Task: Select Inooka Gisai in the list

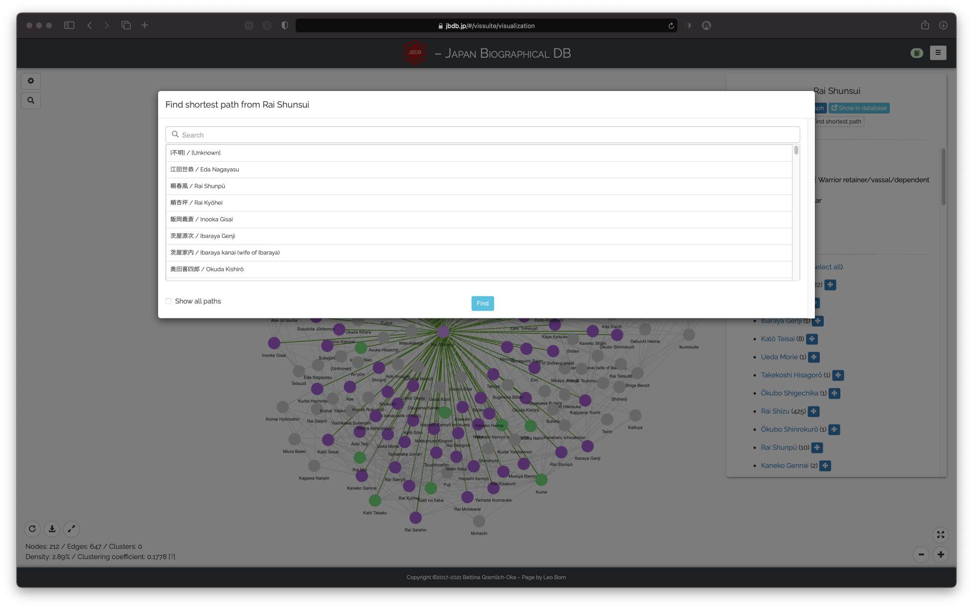Action: click(479, 220)
